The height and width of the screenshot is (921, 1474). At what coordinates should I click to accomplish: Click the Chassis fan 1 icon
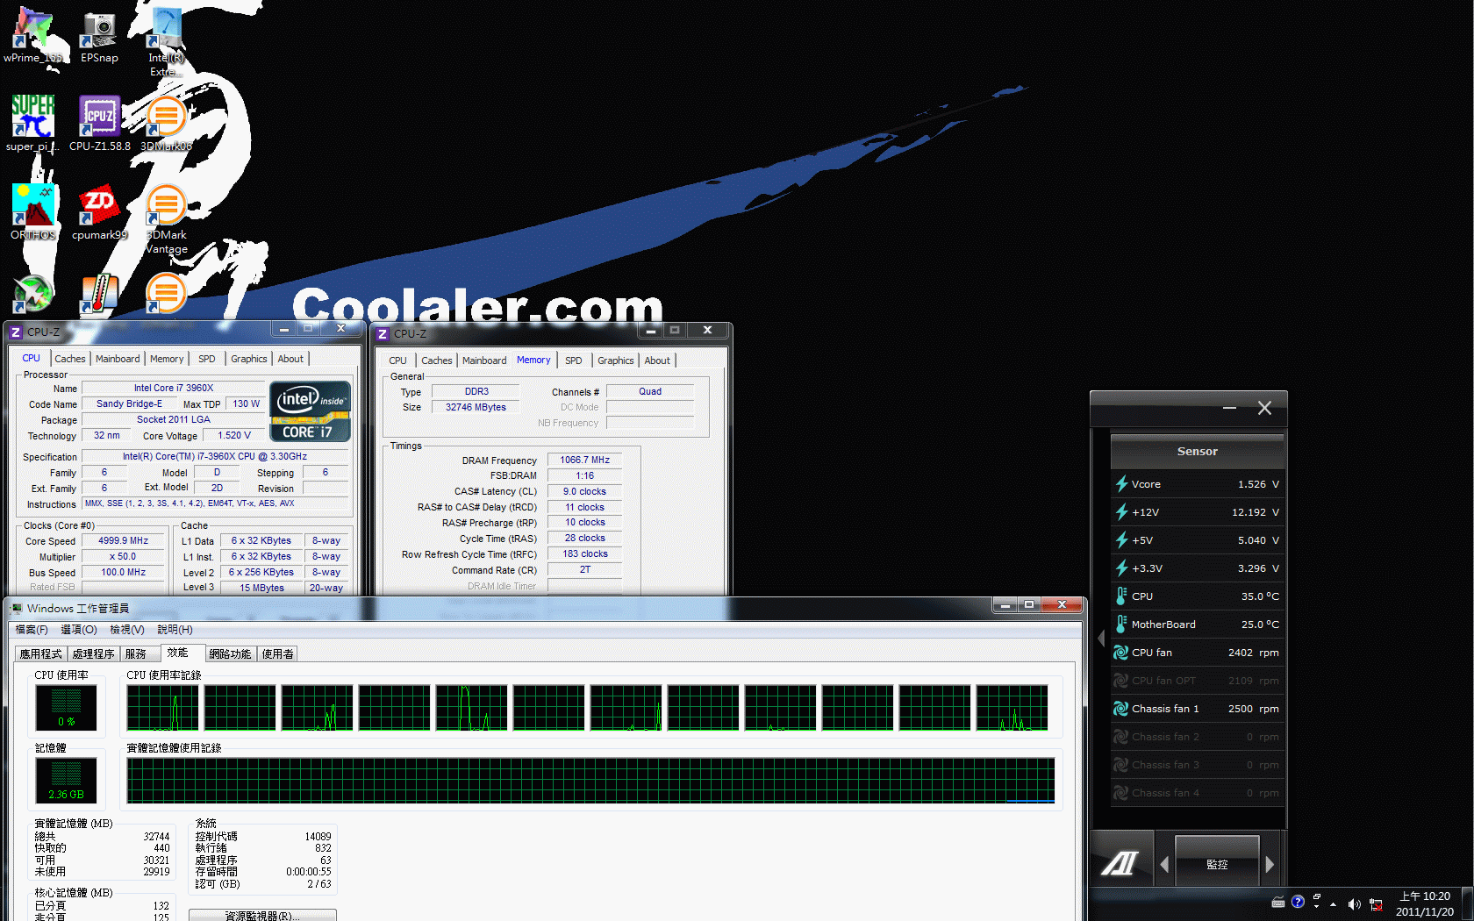1120,709
